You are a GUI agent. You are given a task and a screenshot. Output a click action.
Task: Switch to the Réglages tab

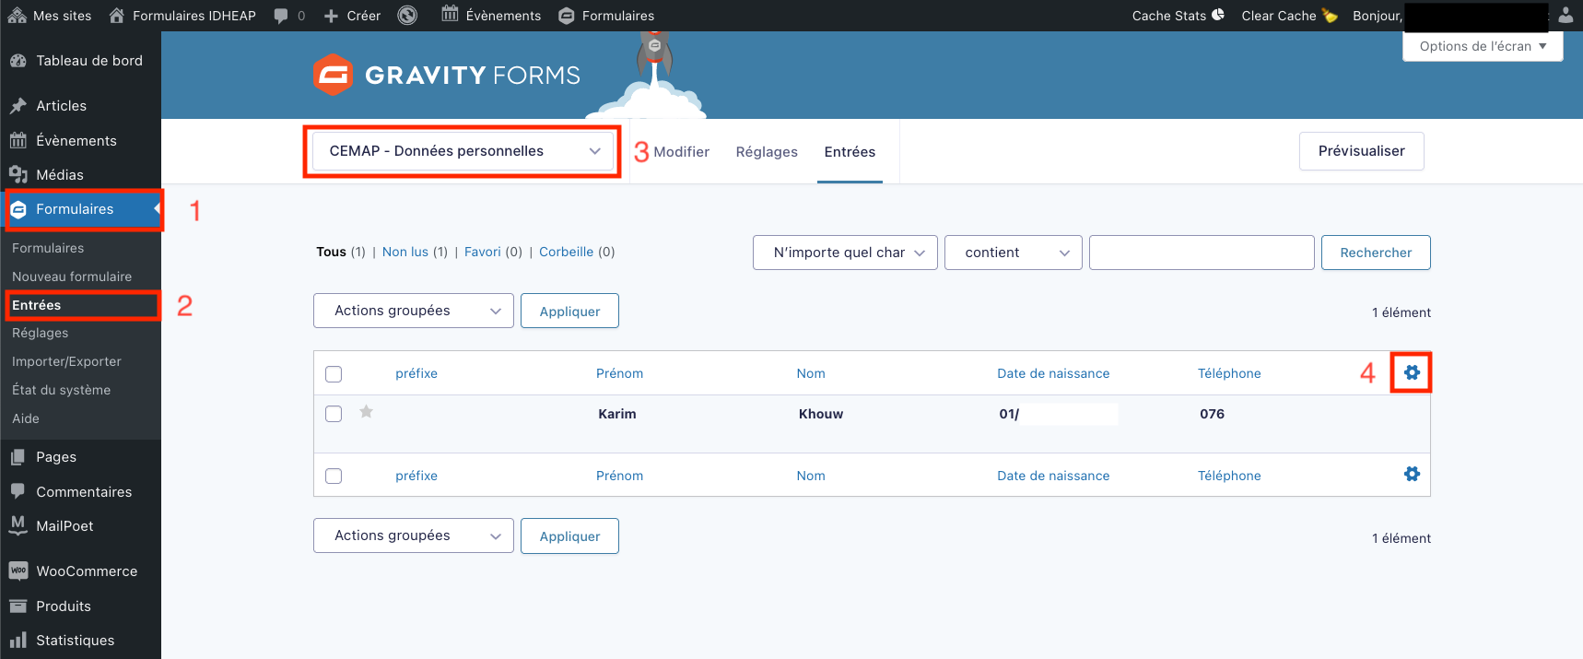766,152
